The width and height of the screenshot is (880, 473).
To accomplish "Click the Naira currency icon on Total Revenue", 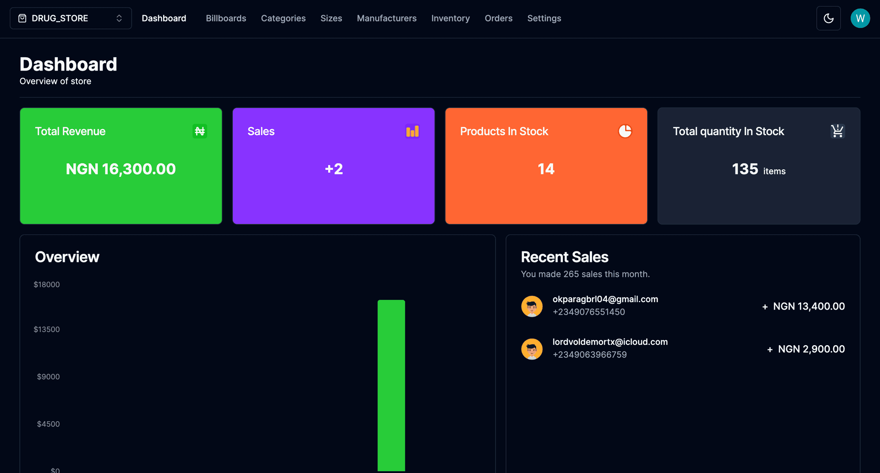I will [x=199, y=131].
